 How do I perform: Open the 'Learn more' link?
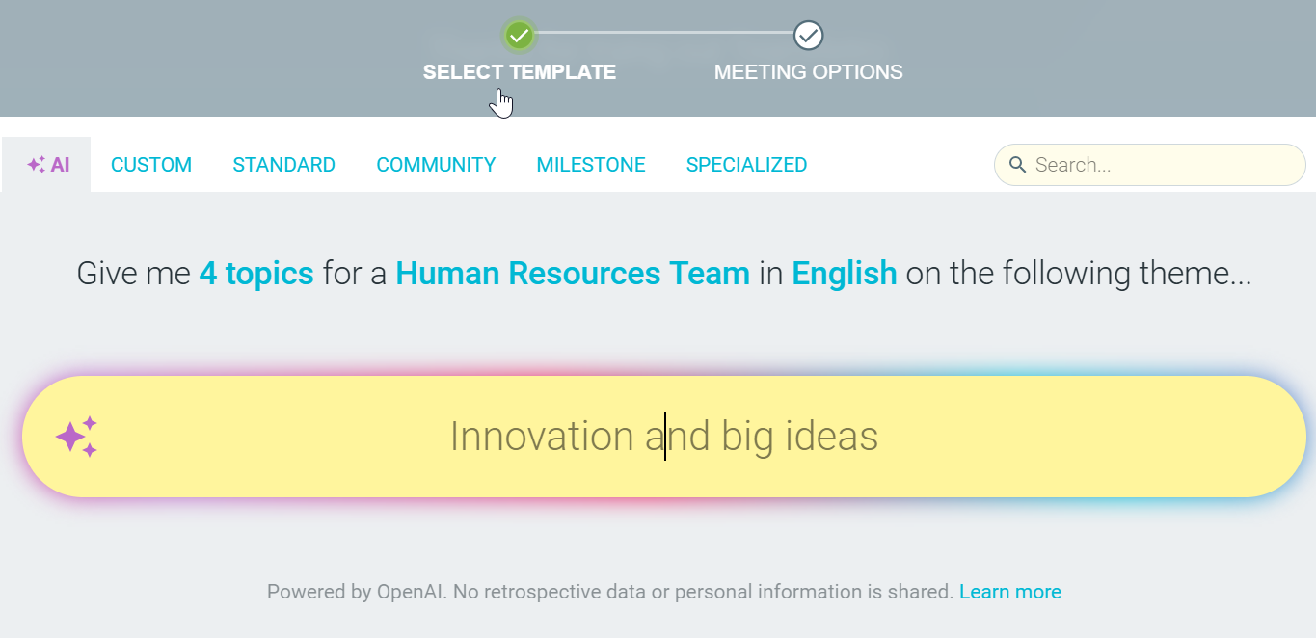(x=1010, y=592)
